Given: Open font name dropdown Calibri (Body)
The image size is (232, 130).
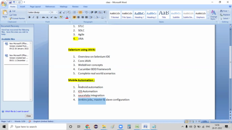Looking at the screenshot, I should (49, 12).
